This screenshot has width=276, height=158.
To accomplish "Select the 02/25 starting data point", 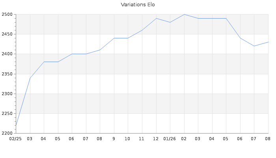I will [x=16, y=125].
